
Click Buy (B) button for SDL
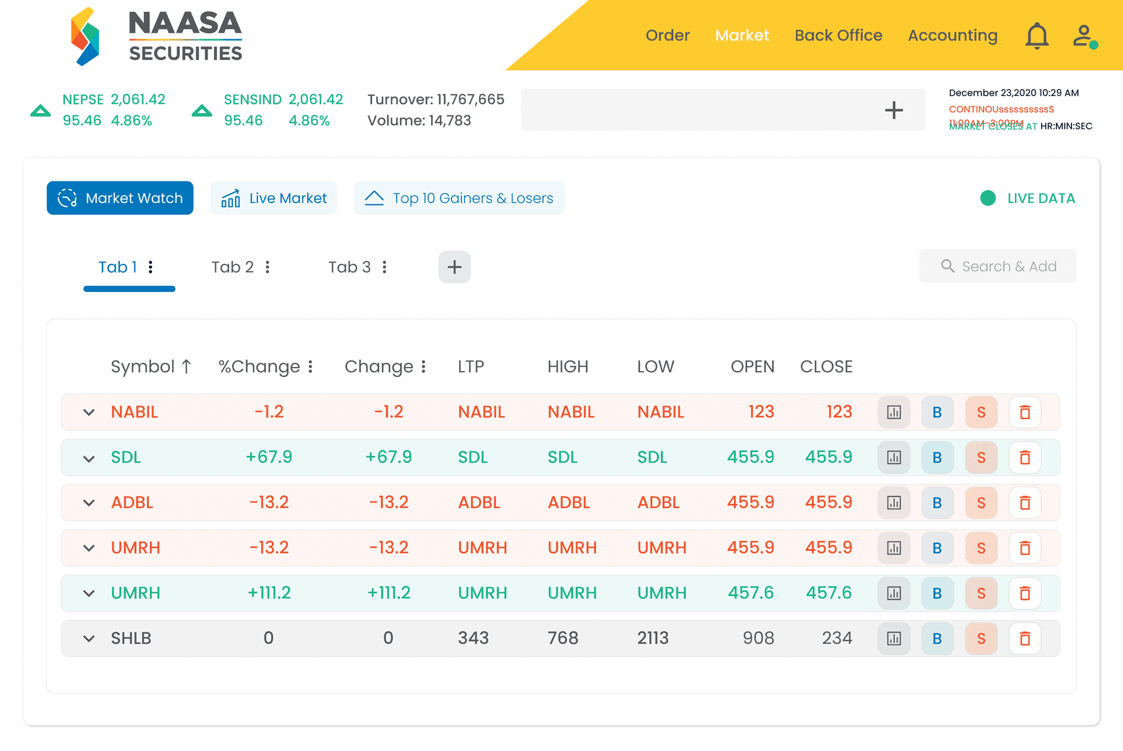click(937, 457)
